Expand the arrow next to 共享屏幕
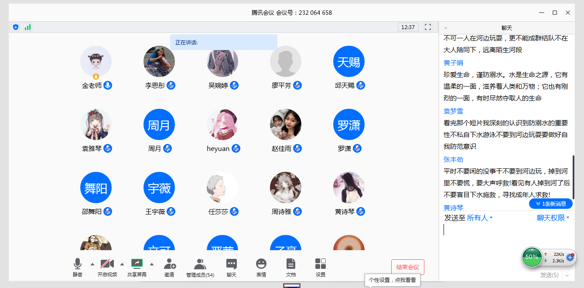Image resolution: width=584 pixels, height=288 pixels. click(152, 264)
